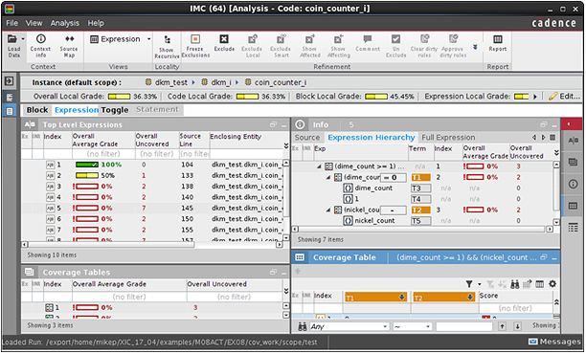Select the Source tab in Info
Screen dimensions: 586x354
tap(307, 138)
